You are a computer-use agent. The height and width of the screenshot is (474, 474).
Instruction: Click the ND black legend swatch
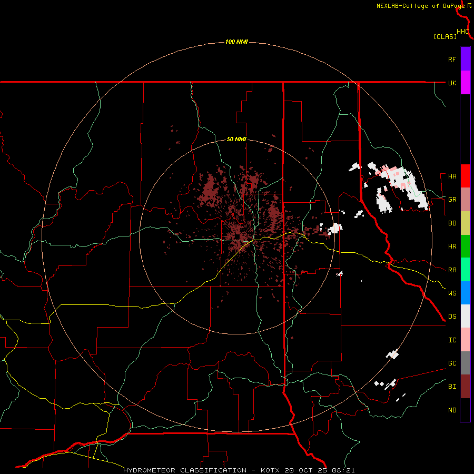[465, 410]
